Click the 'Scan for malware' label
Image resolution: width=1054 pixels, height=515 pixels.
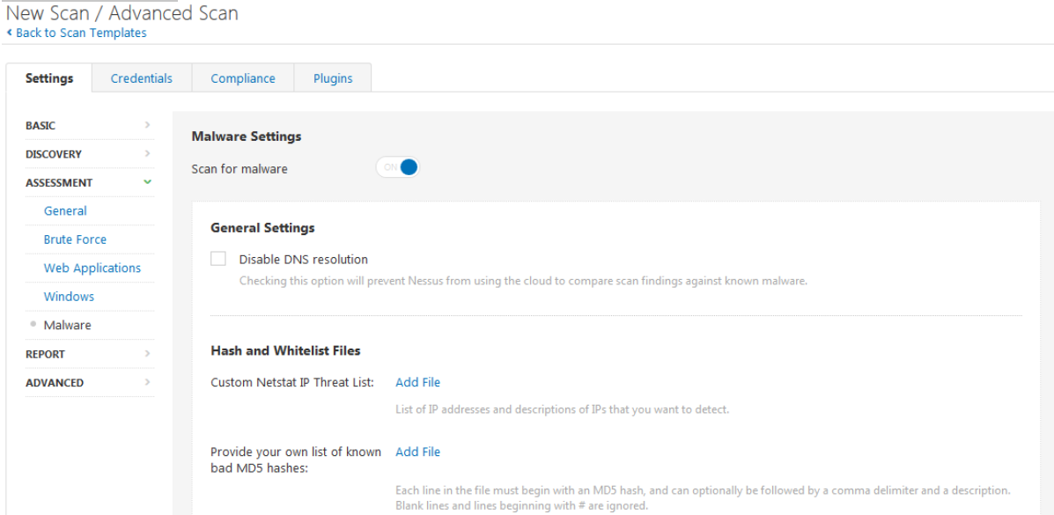[x=240, y=169]
